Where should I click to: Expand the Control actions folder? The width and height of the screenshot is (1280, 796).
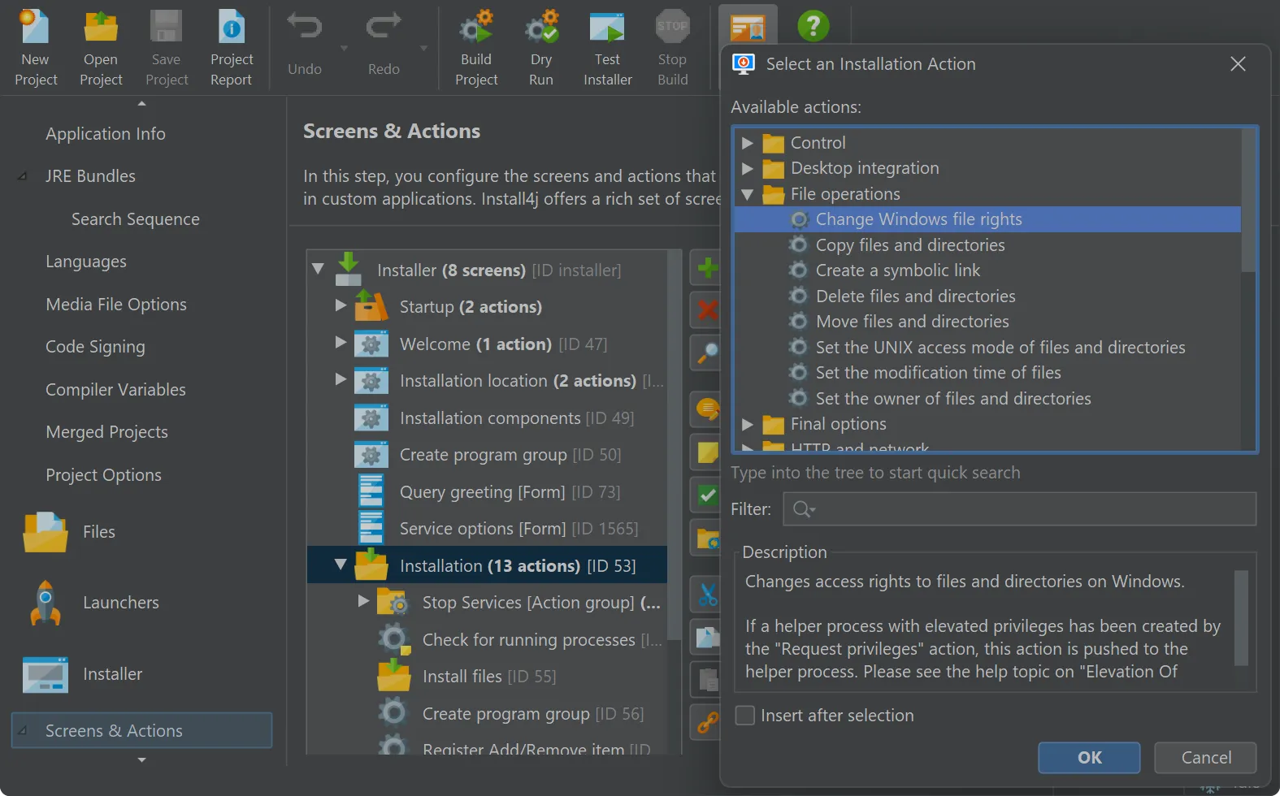tap(748, 143)
